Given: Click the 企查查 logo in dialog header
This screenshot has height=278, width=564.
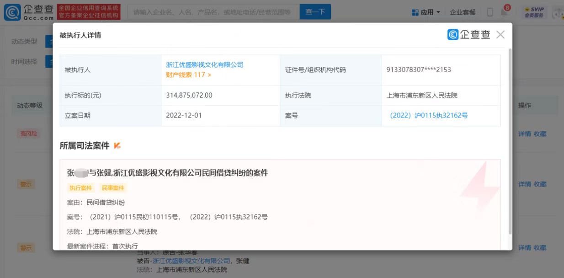Looking at the screenshot, I should tap(468, 35).
